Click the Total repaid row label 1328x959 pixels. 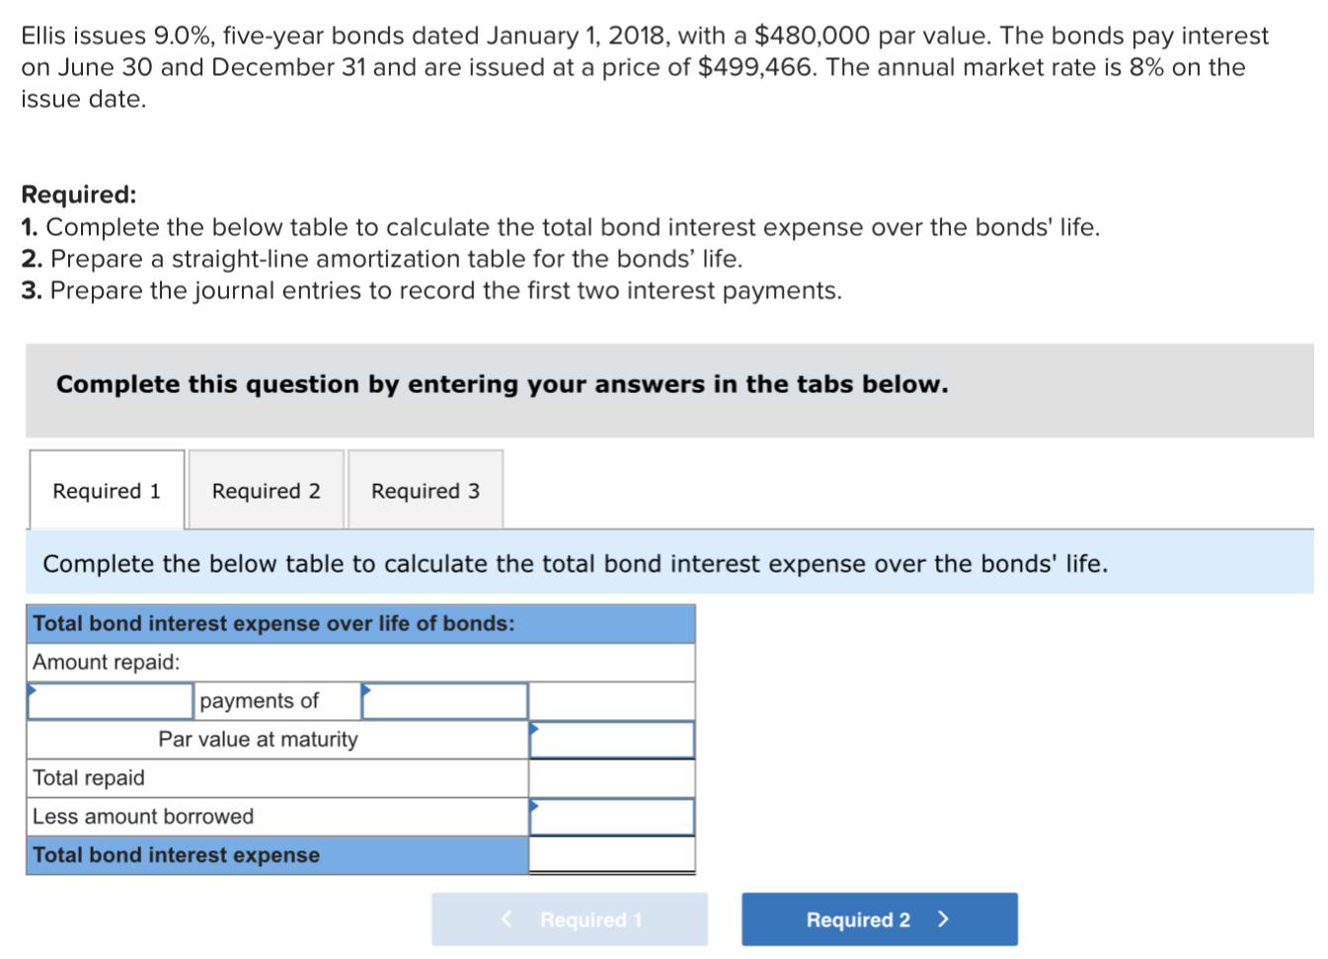tap(88, 777)
